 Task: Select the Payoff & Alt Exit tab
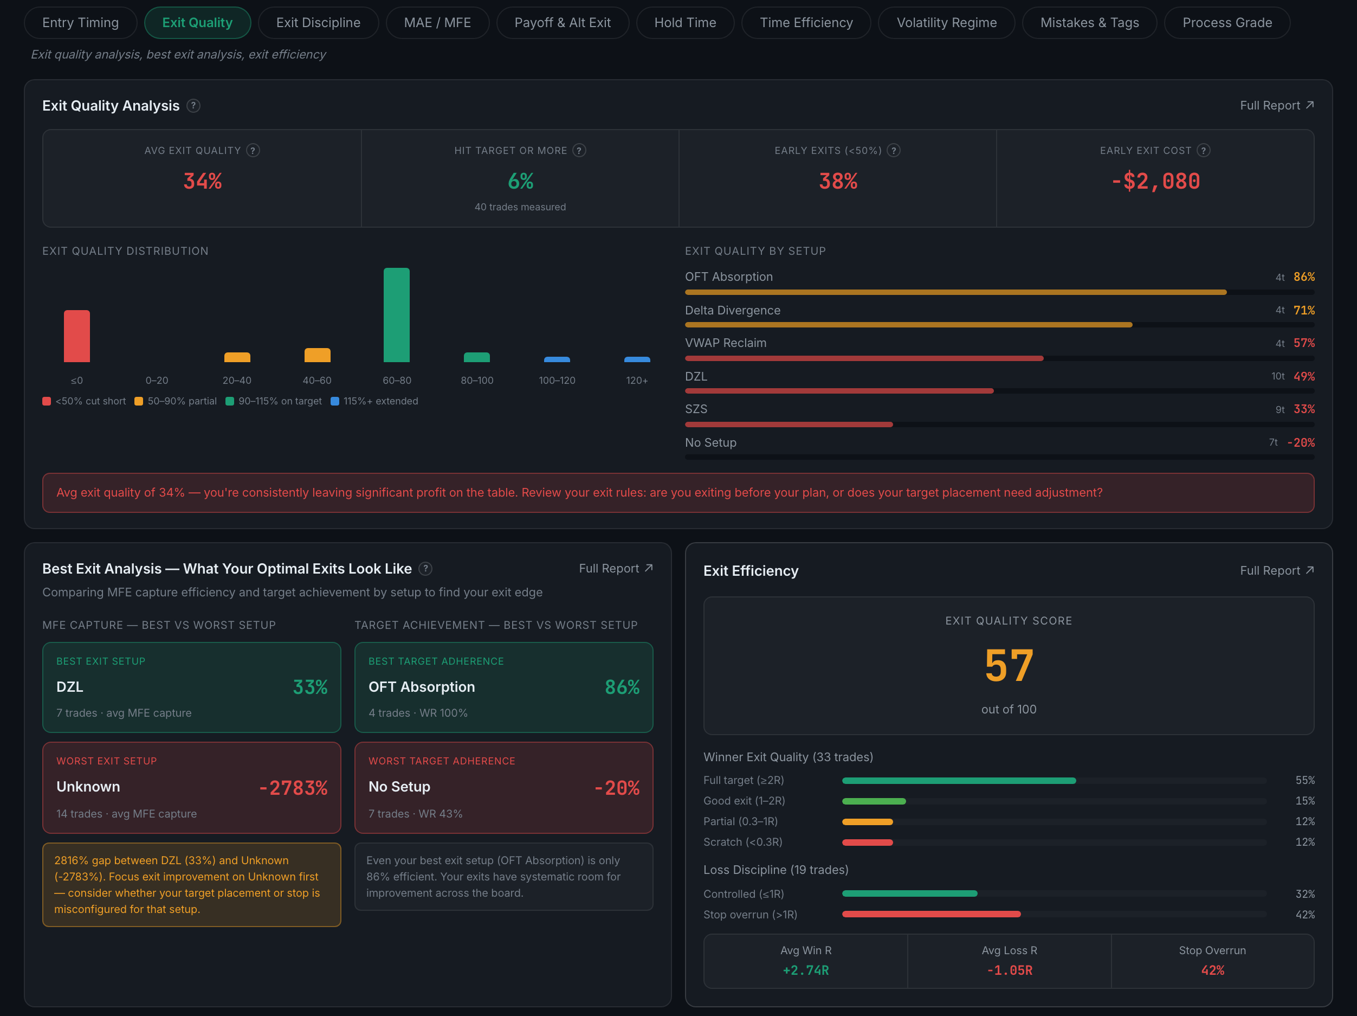[x=563, y=23]
